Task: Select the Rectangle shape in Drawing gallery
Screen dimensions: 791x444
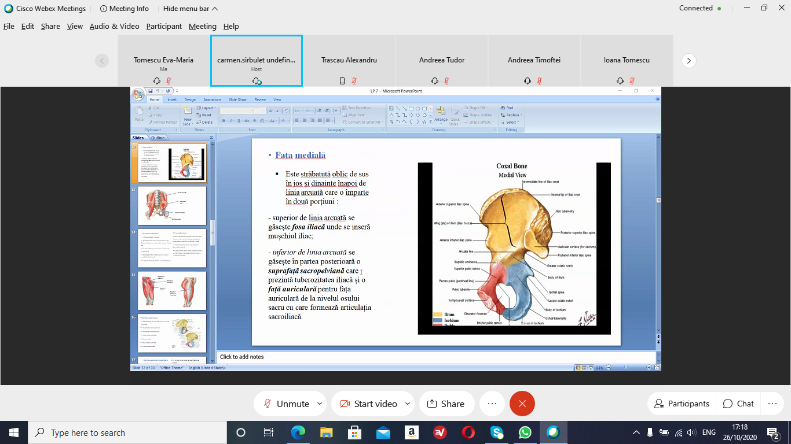Action: pos(411,108)
